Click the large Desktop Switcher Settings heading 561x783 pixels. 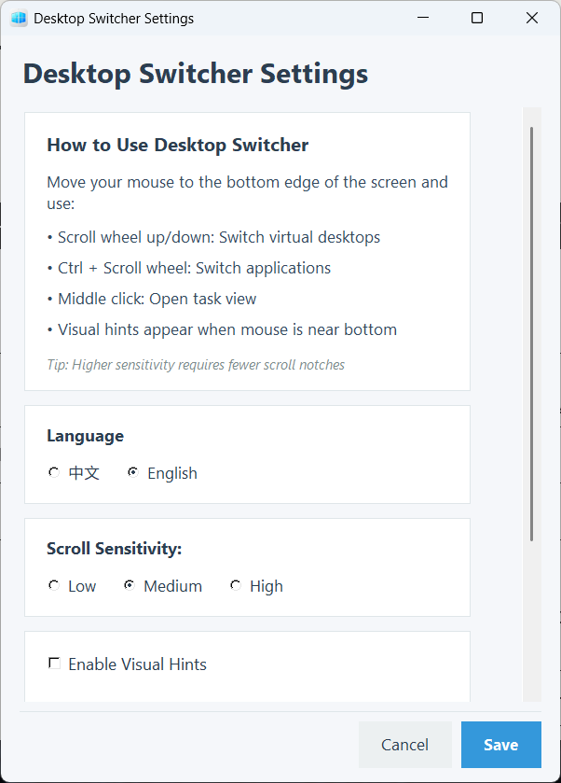coord(196,74)
